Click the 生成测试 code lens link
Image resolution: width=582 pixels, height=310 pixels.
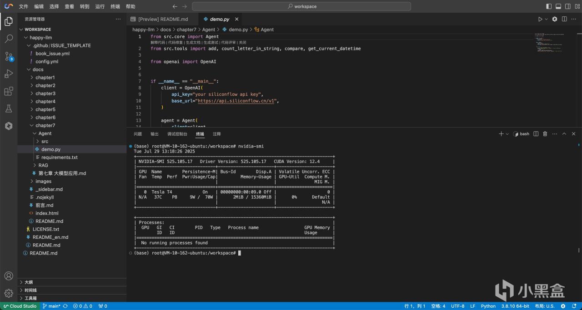211,42
